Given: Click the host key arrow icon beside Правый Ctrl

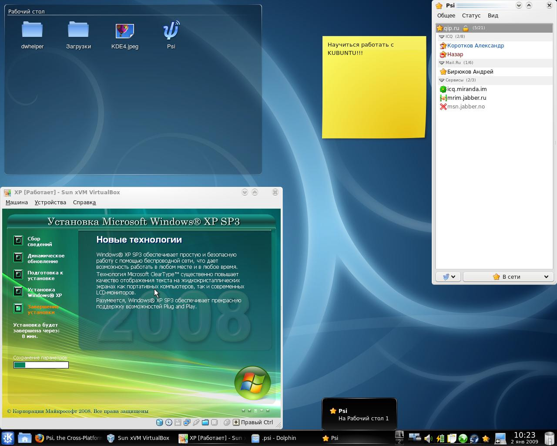Looking at the screenshot, I should coord(236,422).
